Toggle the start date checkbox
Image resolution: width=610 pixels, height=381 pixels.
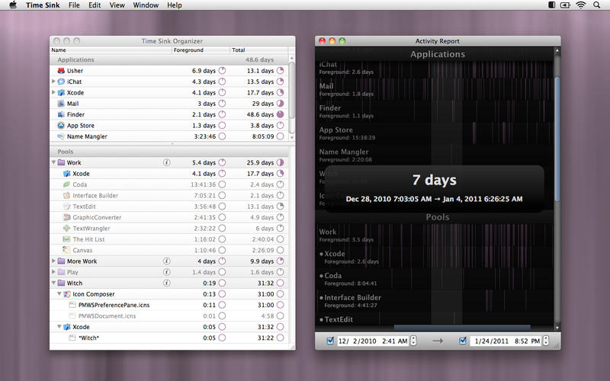click(x=330, y=341)
